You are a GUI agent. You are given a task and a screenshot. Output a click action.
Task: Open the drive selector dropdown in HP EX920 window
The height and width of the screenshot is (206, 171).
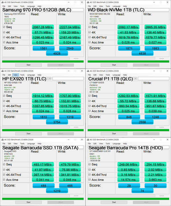50,79
